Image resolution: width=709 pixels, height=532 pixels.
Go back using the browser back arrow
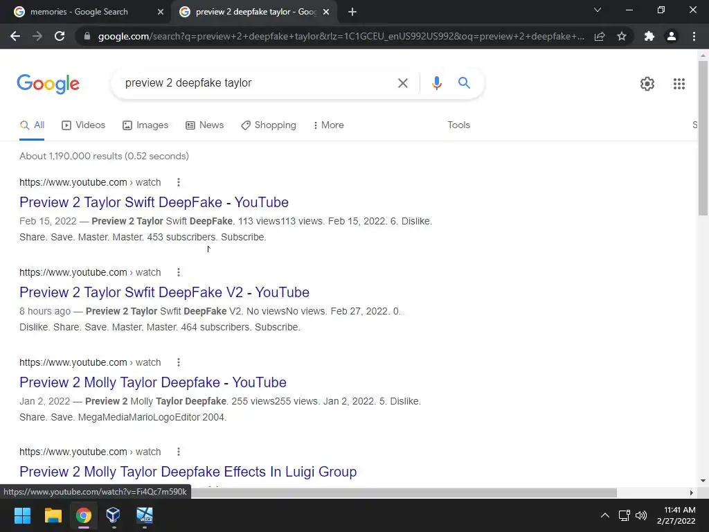point(15,36)
